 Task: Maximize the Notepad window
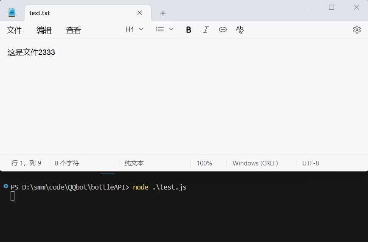pos(331,7)
